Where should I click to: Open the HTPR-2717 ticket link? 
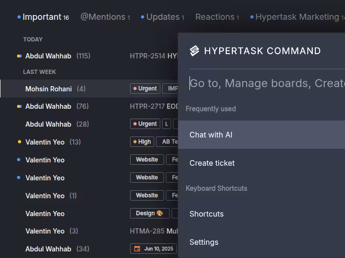tap(148, 106)
